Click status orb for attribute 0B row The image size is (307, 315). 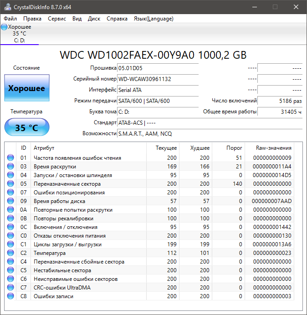pyautogui.click(x=10, y=218)
